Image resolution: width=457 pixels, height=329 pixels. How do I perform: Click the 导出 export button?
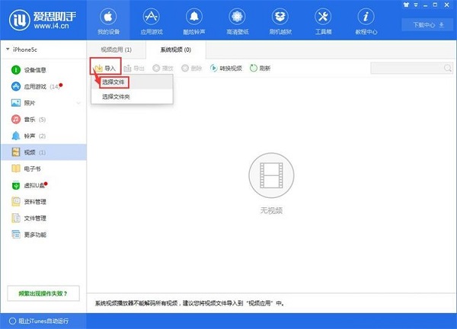click(x=134, y=69)
